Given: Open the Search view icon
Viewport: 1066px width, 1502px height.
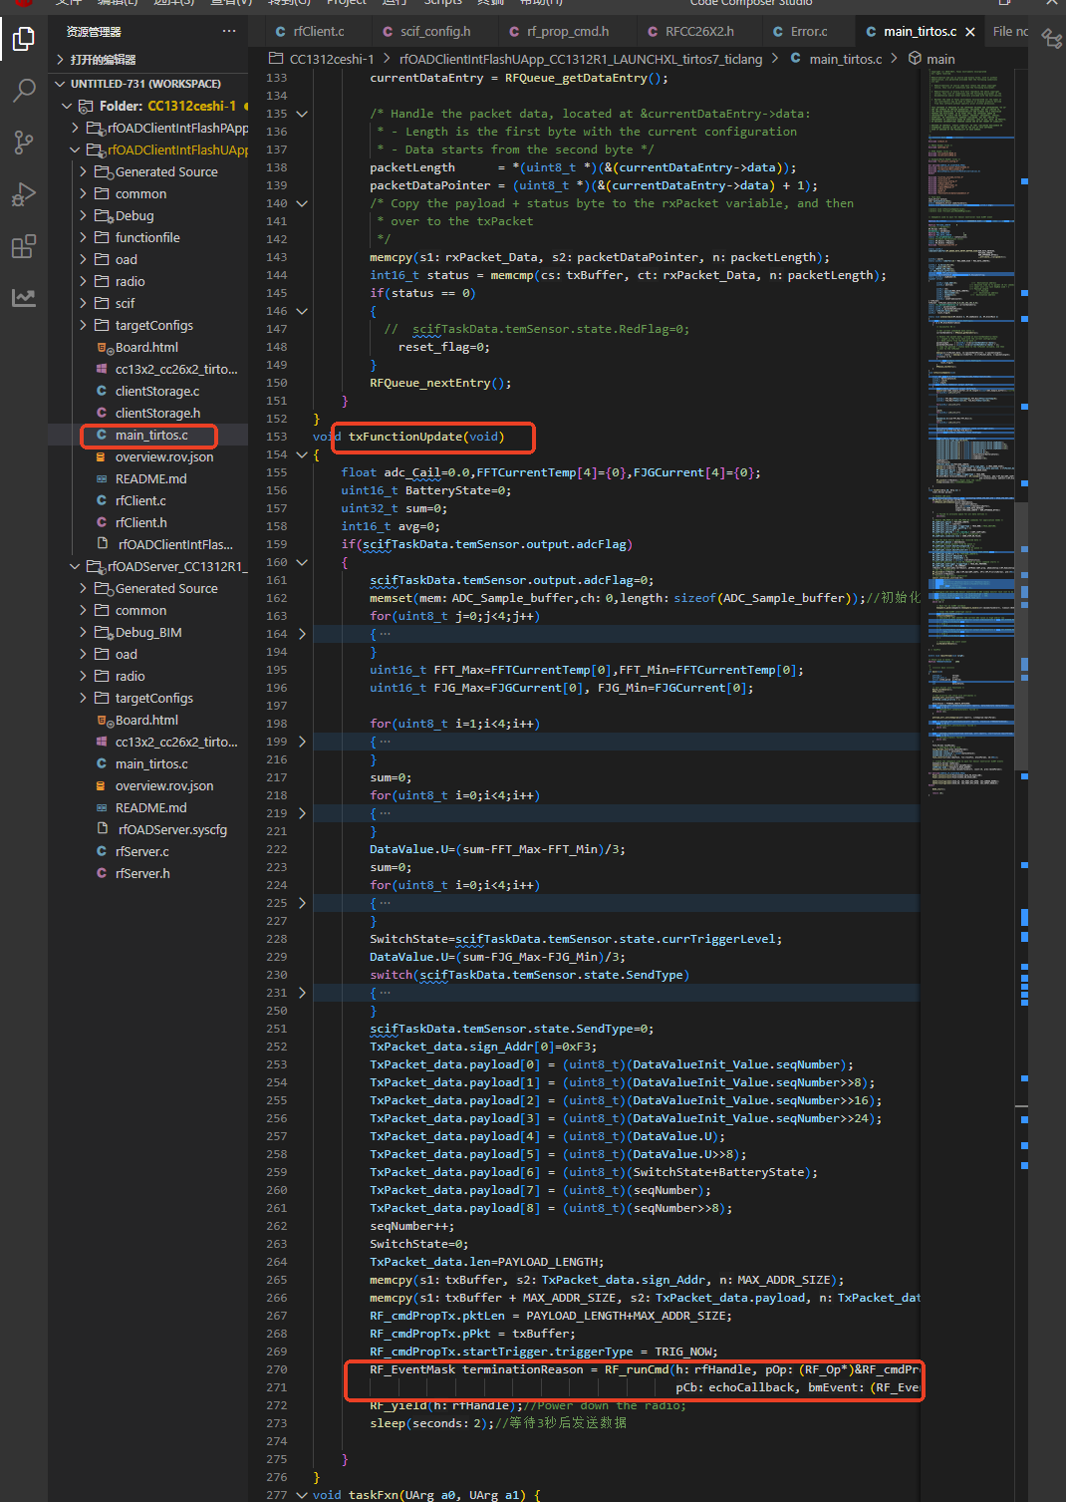Looking at the screenshot, I should [x=24, y=91].
